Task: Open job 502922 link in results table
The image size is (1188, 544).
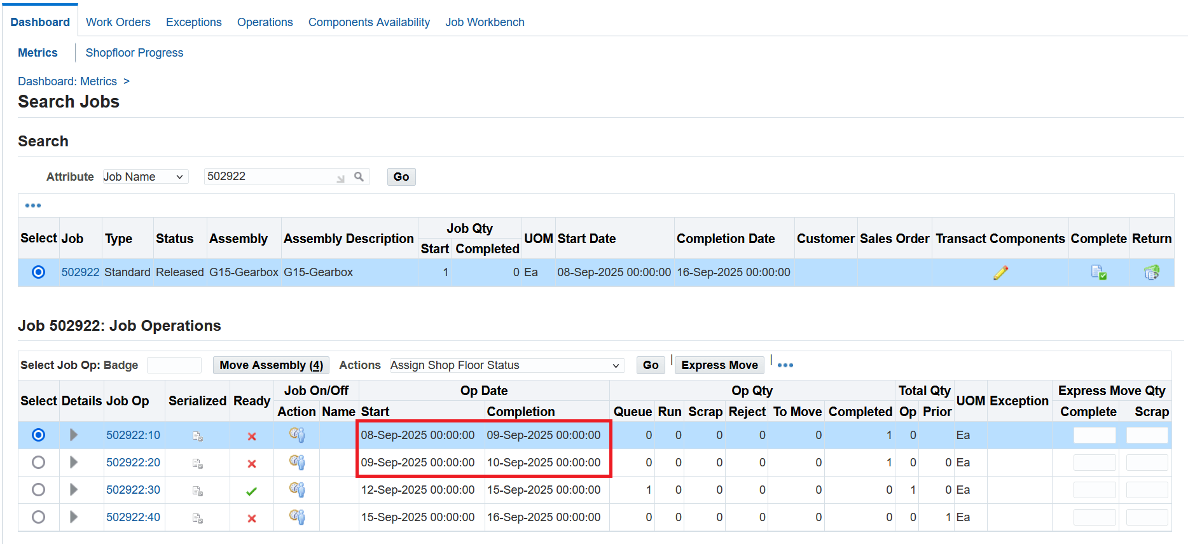Action: click(80, 272)
